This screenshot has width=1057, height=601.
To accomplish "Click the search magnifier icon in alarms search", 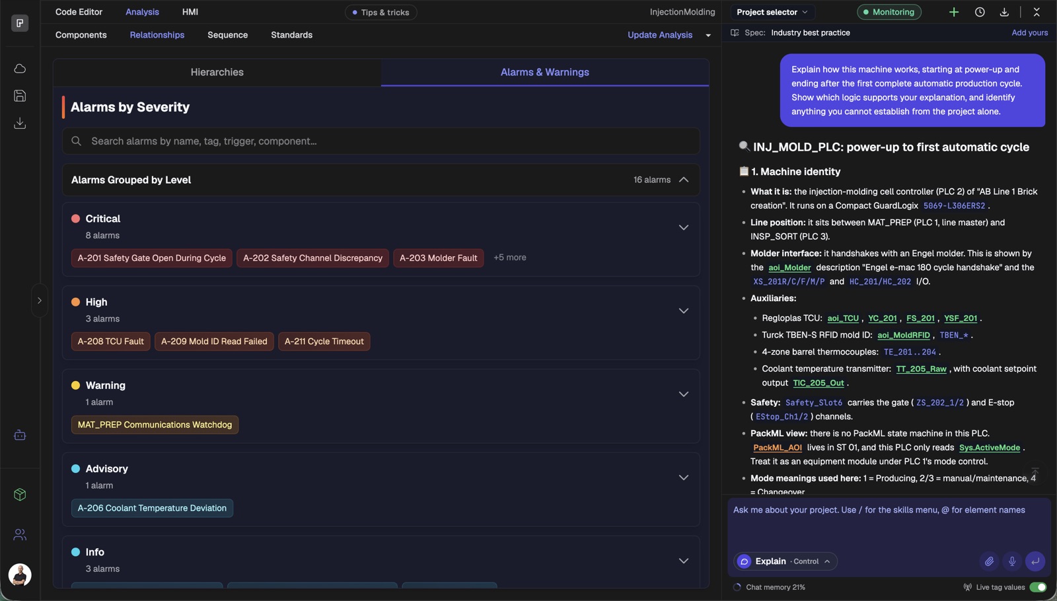I will [77, 141].
